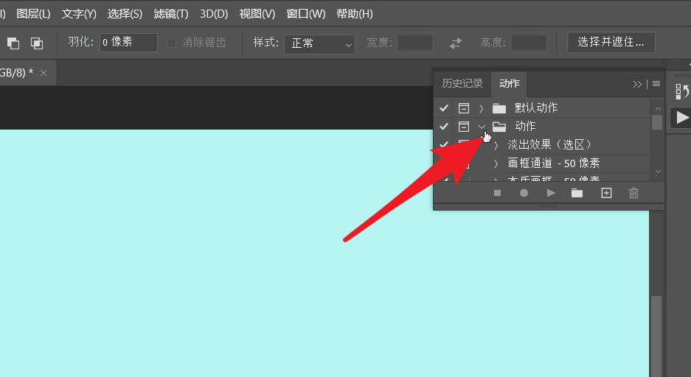Toggle dialog box icon for 动作 set
This screenshot has height=377, width=691.
(x=464, y=127)
